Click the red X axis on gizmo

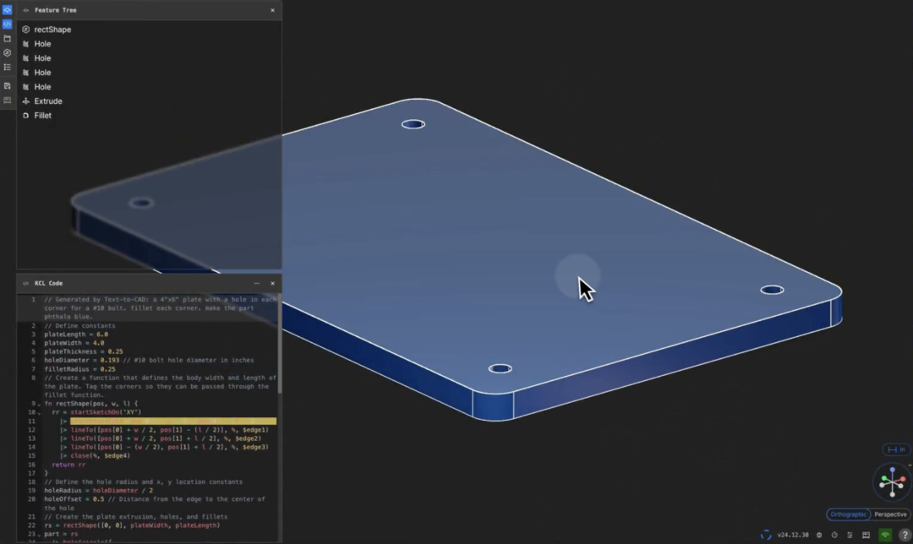point(903,480)
